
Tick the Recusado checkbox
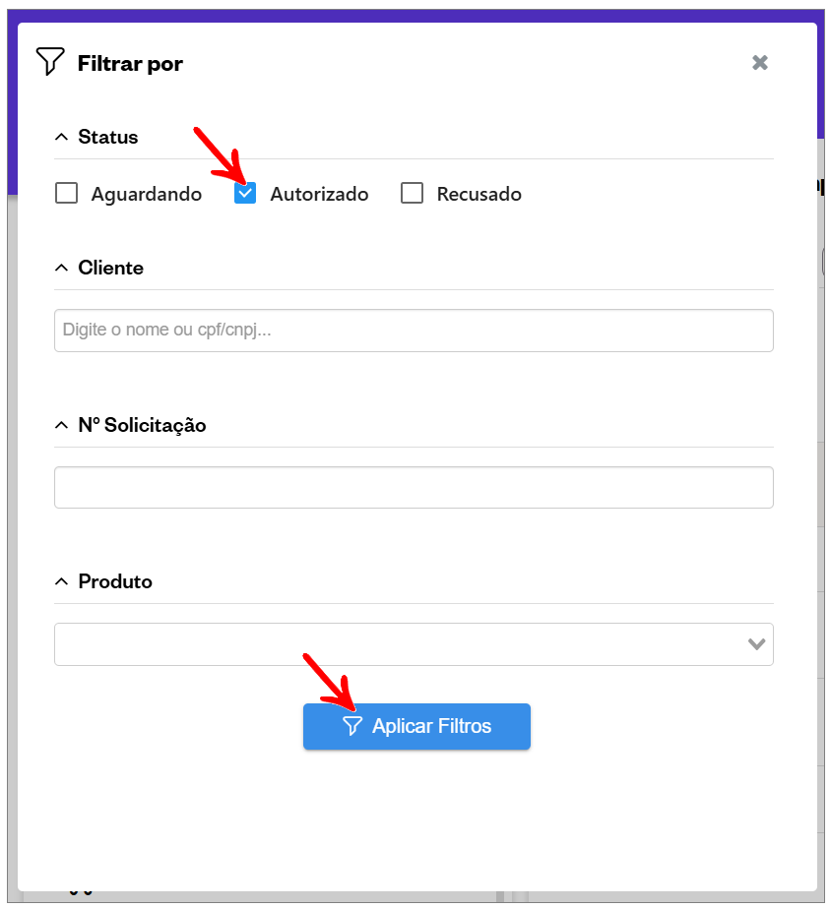click(413, 194)
